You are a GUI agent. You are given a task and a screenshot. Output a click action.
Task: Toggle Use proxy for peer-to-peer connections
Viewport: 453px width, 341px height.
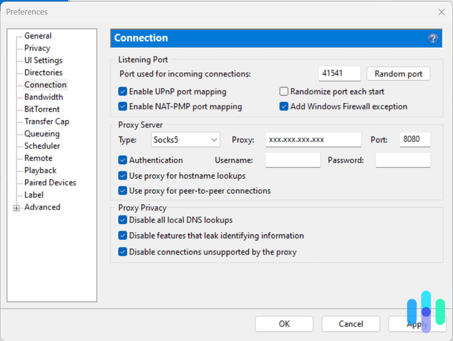tap(122, 191)
